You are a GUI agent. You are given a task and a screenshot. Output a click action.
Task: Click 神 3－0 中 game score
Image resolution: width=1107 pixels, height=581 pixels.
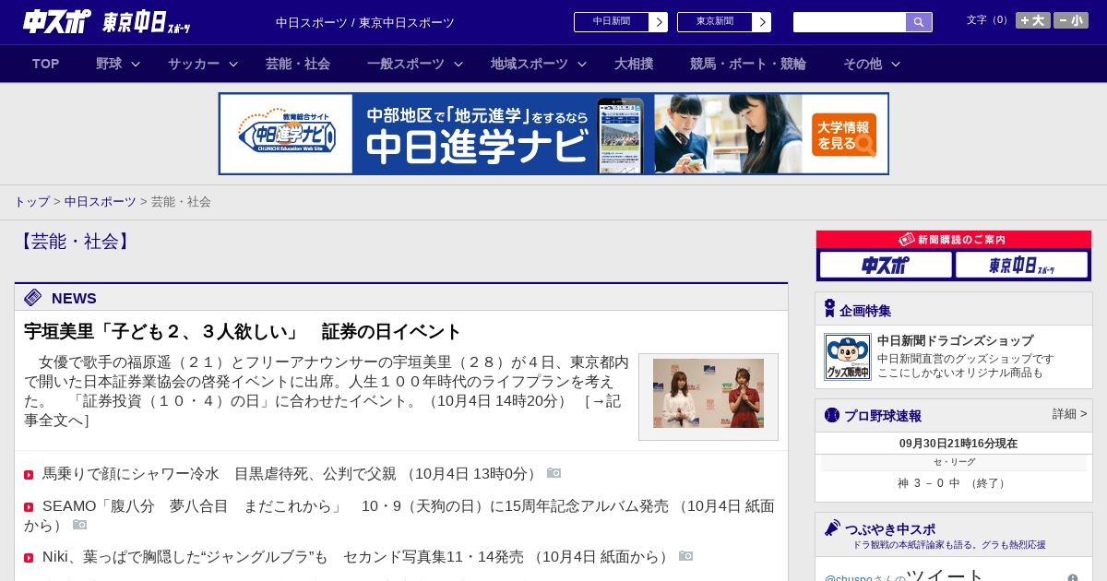[x=953, y=483]
